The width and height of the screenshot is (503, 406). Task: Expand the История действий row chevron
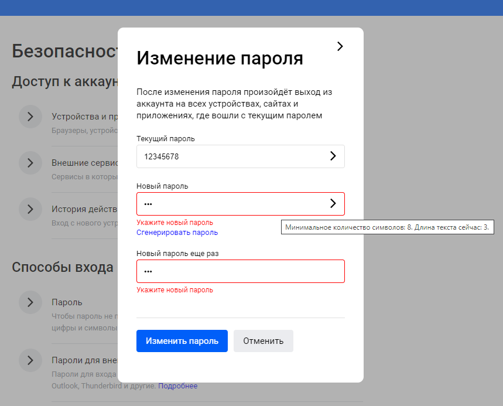click(x=30, y=209)
